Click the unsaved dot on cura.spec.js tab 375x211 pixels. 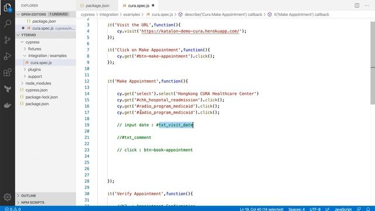153,5
